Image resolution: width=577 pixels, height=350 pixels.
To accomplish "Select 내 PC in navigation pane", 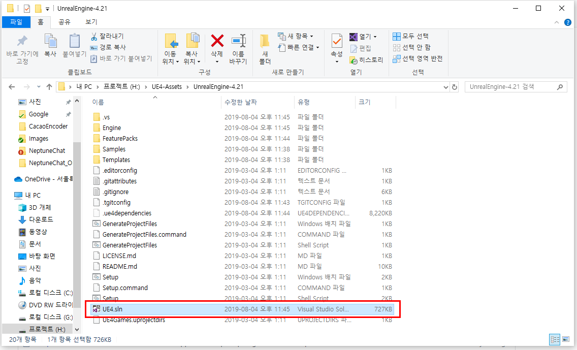I will 28,196.
